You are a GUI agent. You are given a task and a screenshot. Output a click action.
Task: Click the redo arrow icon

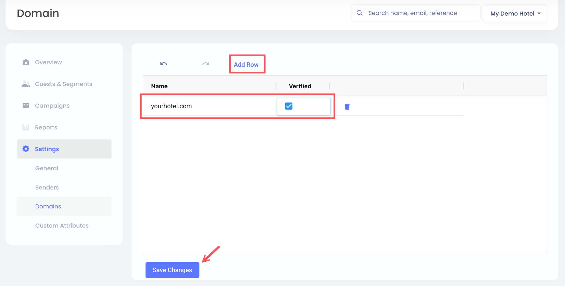pos(206,64)
